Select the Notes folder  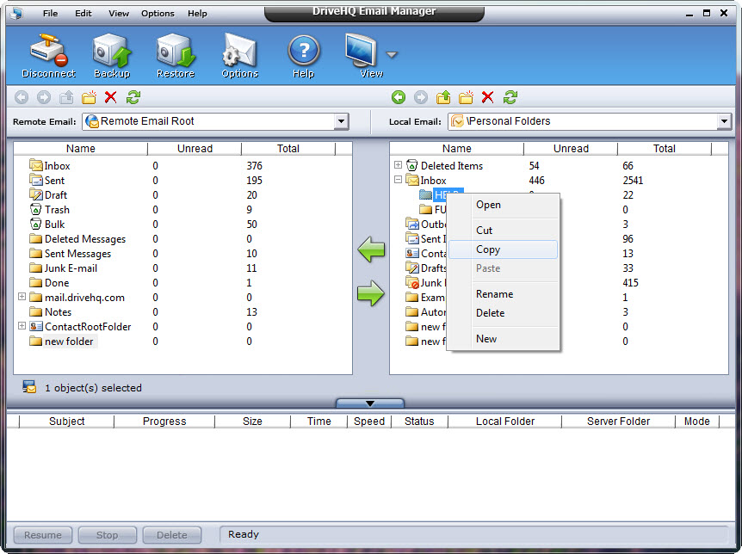click(51, 312)
